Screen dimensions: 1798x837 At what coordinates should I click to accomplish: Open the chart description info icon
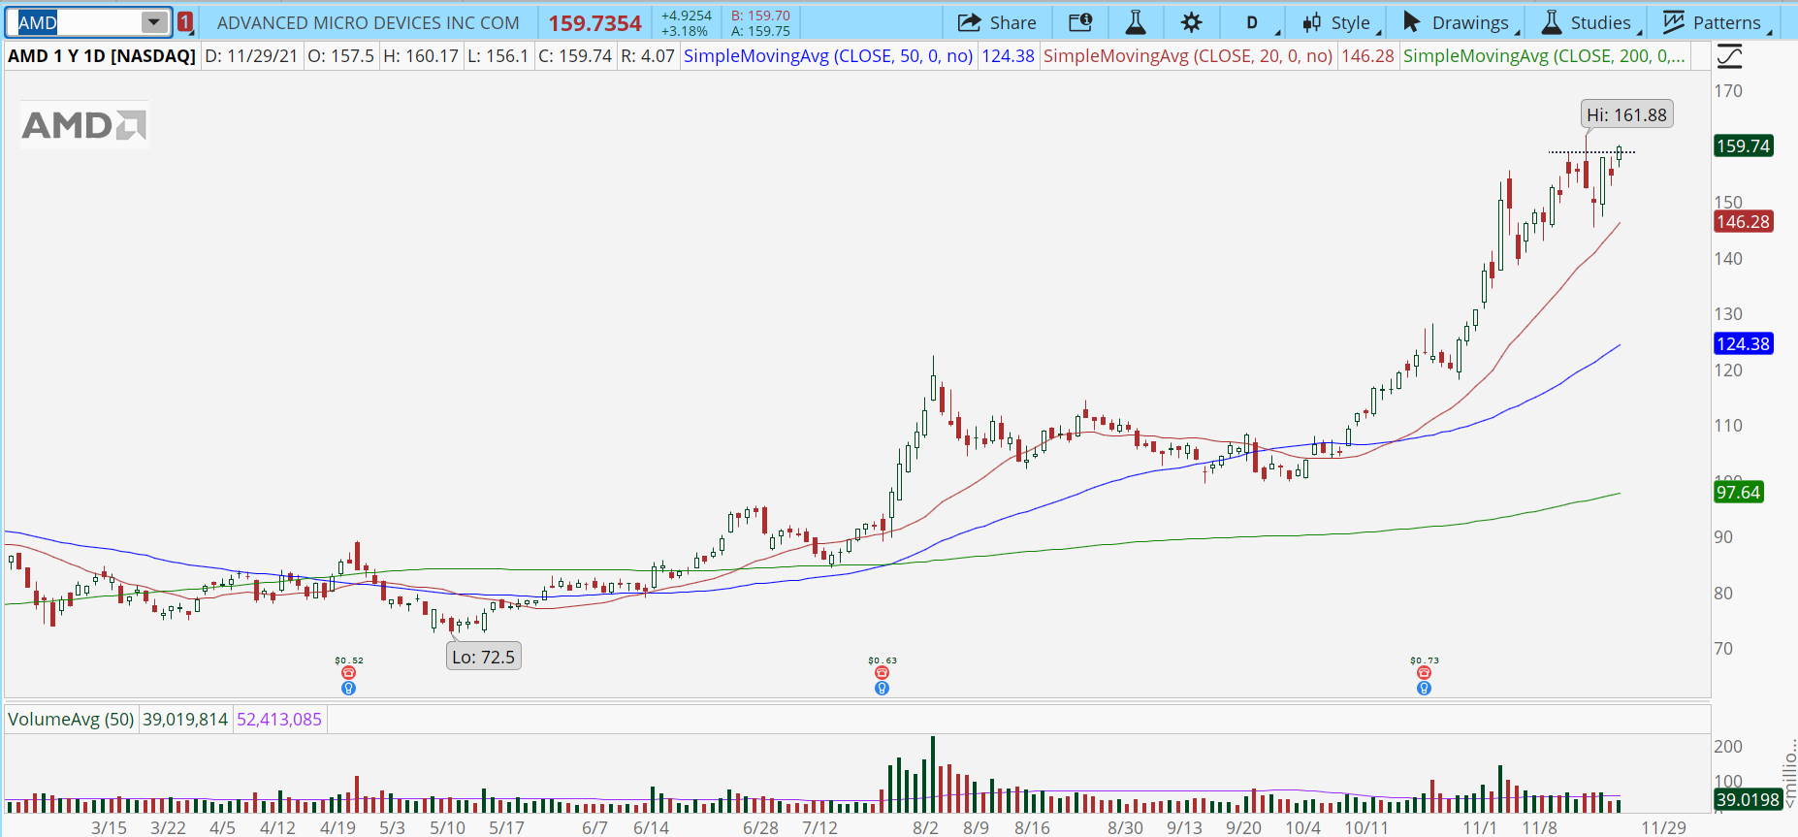tap(1080, 22)
